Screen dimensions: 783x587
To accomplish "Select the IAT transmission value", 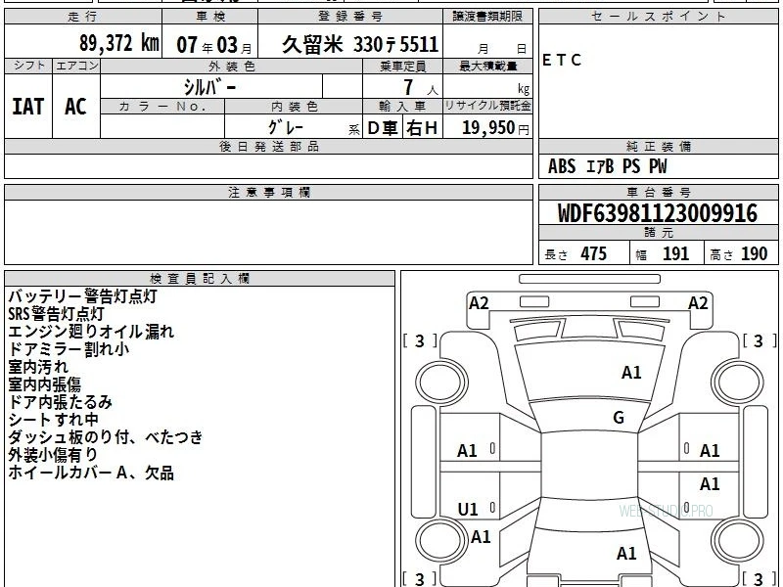I will [28, 107].
